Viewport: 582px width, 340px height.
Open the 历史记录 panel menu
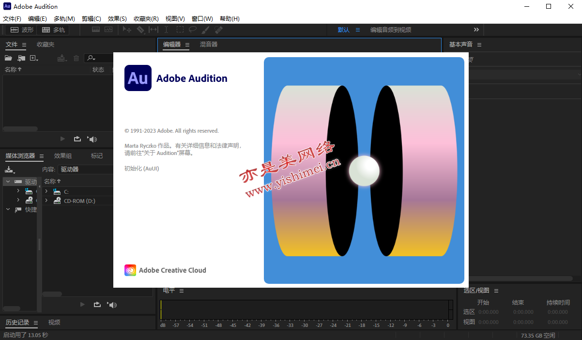[x=36, y=323]
